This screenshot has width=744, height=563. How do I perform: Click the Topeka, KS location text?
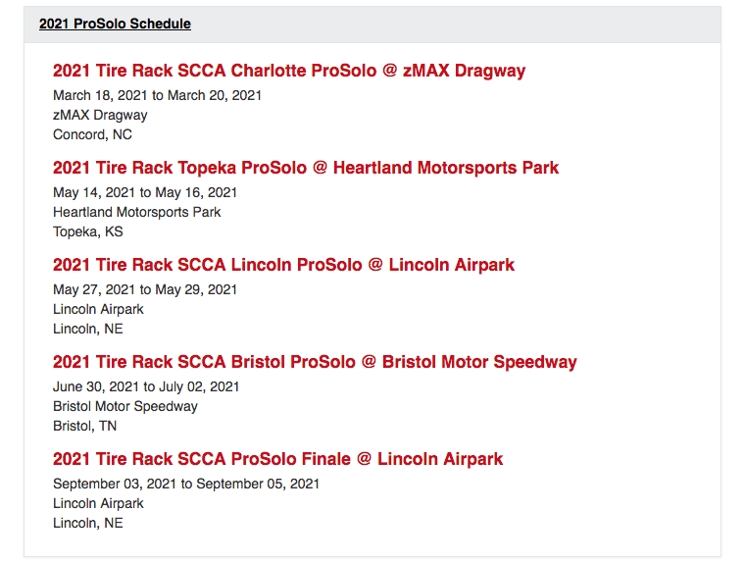[x=87, y=231]
